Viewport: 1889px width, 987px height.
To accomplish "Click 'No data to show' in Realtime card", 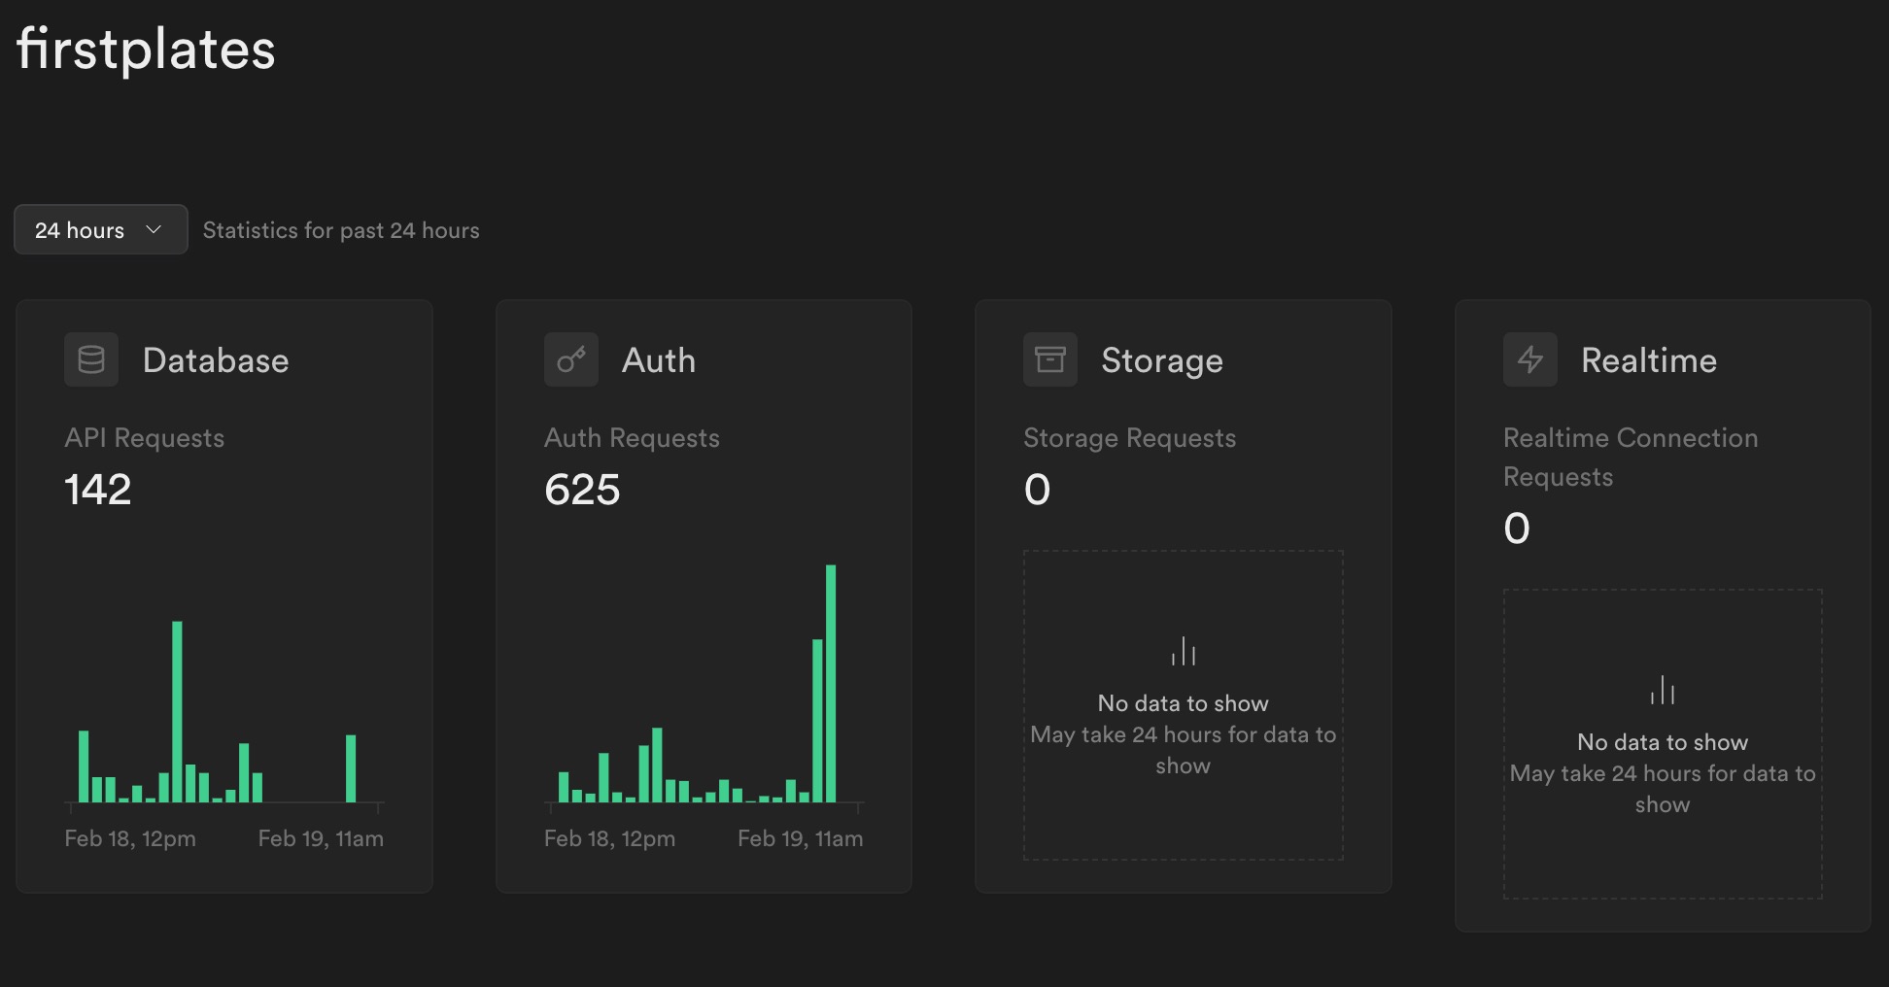I will pyautogui.click(x=1663, y=741).
